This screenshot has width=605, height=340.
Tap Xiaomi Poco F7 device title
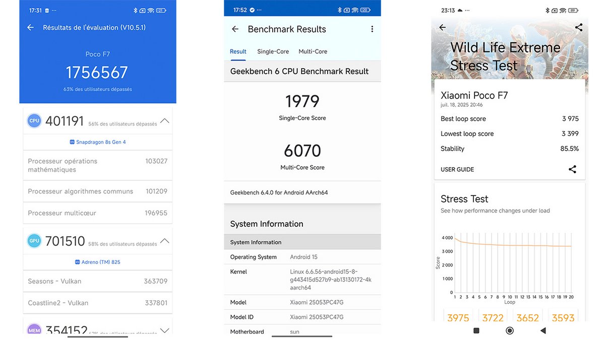[x=474, y=95]
